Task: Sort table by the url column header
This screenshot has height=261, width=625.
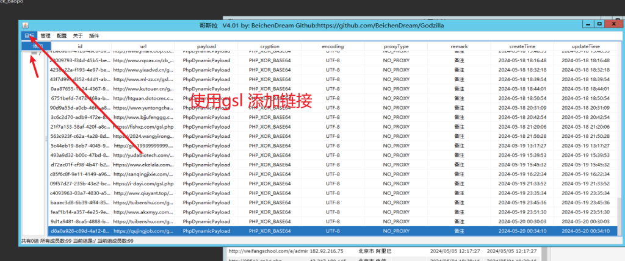Action: (143, 46)
